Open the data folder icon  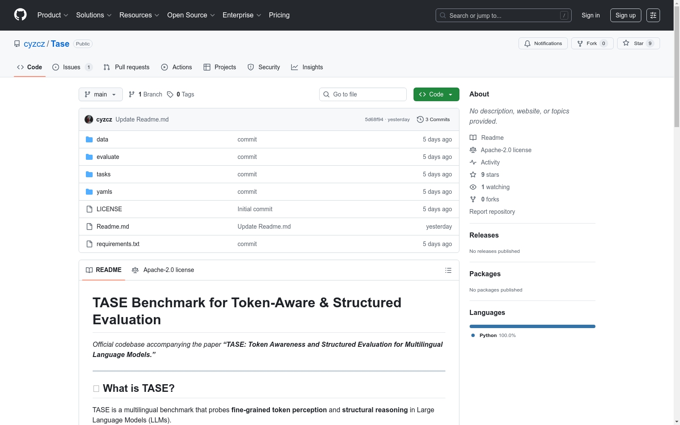(89, 139)
